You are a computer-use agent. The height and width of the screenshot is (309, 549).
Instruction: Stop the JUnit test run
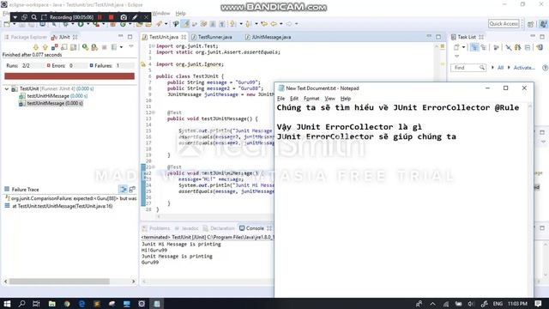[105, 47]
